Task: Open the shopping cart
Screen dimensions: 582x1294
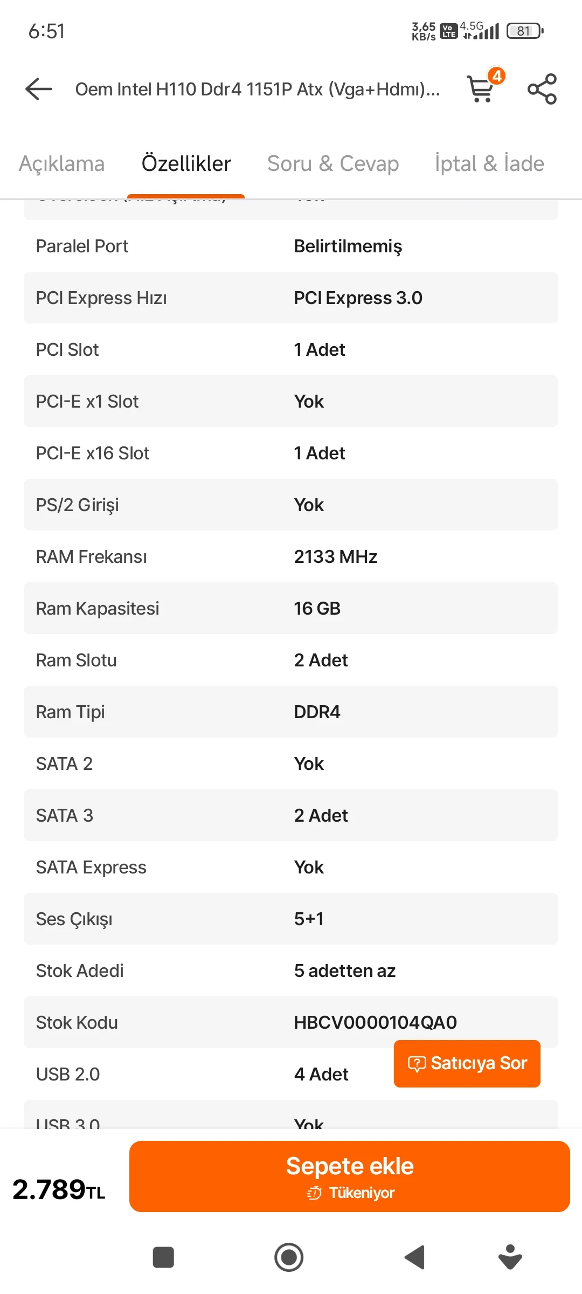Action: pos(482,89)
